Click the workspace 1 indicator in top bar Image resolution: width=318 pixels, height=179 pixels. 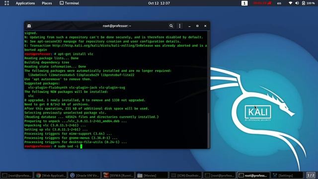click(244, 3)
